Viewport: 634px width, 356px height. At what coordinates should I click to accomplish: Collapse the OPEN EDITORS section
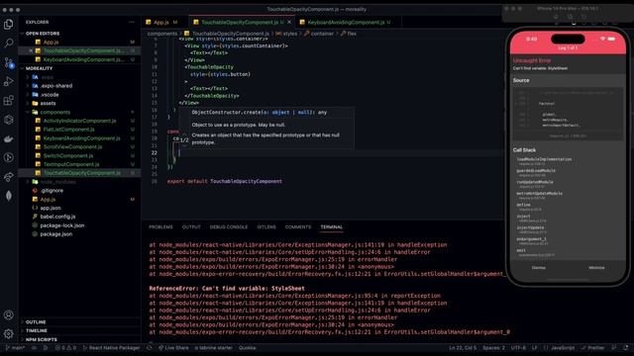point(43,34)
